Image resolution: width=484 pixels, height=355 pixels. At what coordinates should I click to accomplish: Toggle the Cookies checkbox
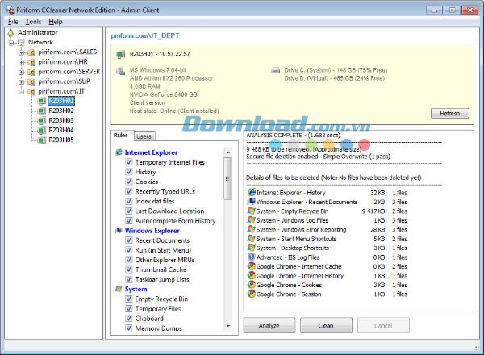(129, 182)
